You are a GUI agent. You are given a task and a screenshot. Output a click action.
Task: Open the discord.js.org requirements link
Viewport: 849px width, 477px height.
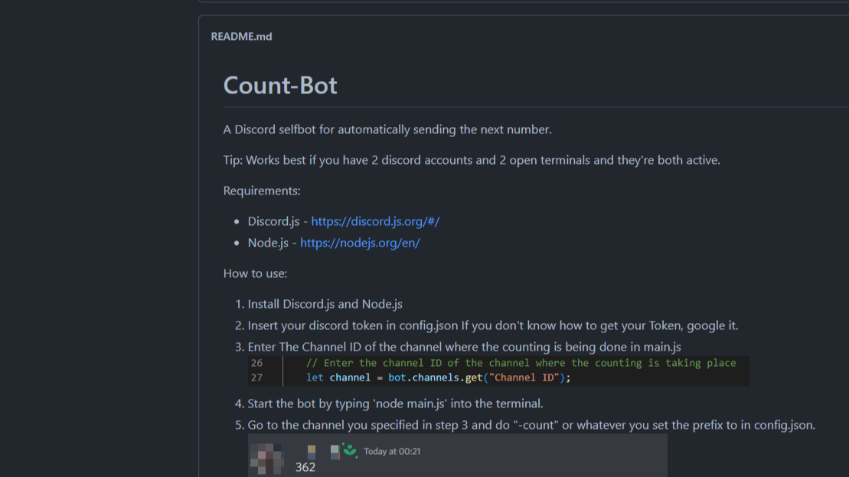tap(375, 221)
